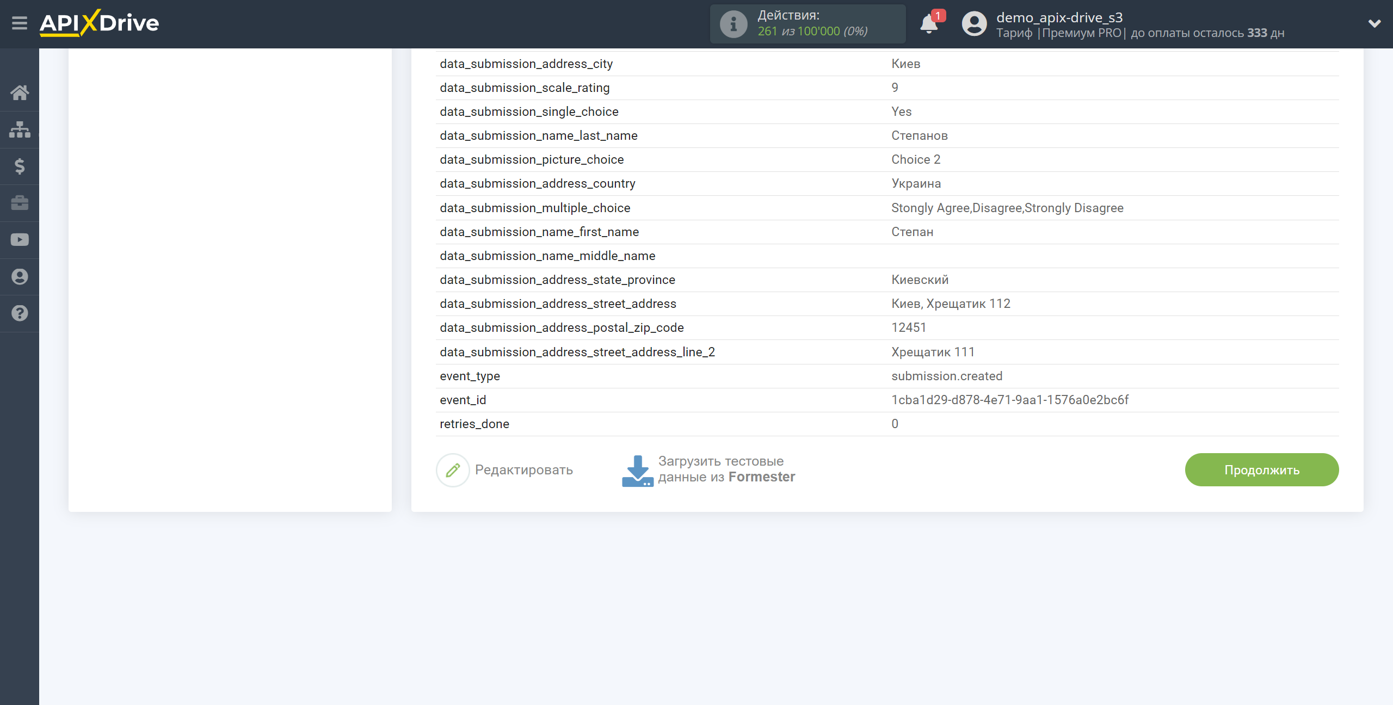
Task: Select retries_done field name
Action: click(x=474, y=424)
